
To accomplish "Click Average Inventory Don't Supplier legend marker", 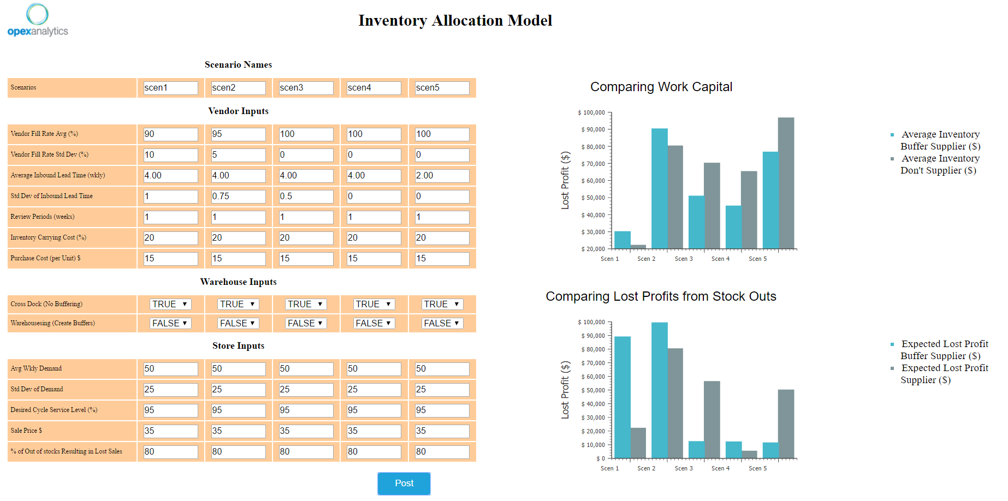I will [892, 159].
